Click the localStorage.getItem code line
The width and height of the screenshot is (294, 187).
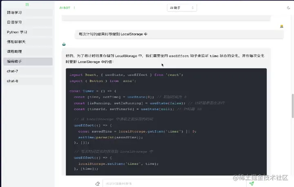(137, 131)
